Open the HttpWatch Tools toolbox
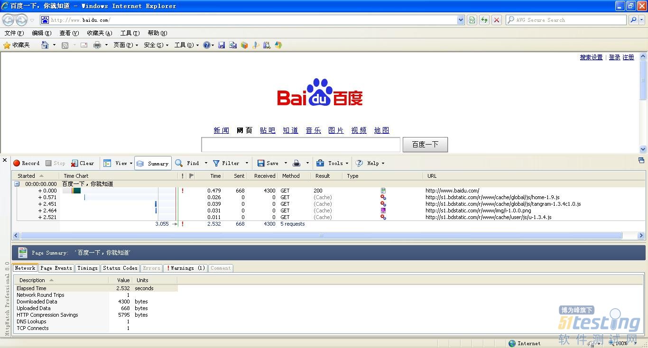The height and width of the screenshot is (348, 648). (320, 163)
